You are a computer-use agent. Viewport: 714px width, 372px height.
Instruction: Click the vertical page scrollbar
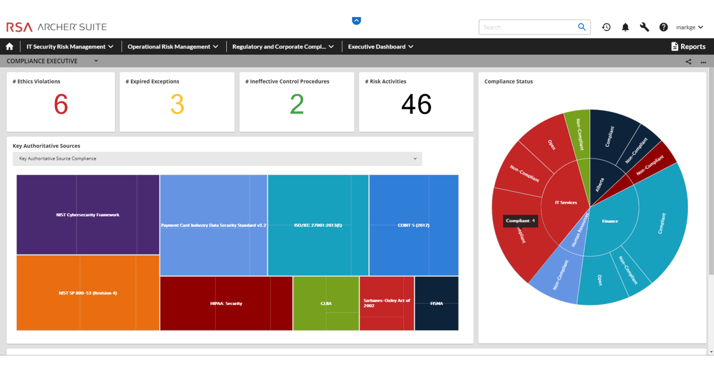(711, 171)
